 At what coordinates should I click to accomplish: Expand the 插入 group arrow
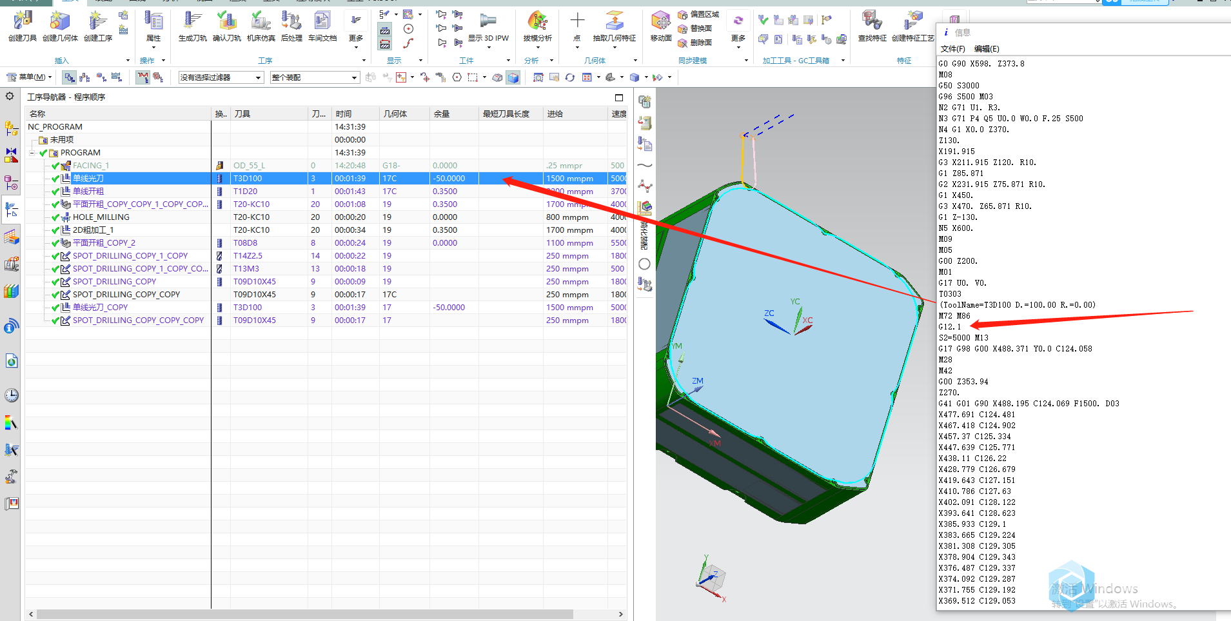coord(128,61)
